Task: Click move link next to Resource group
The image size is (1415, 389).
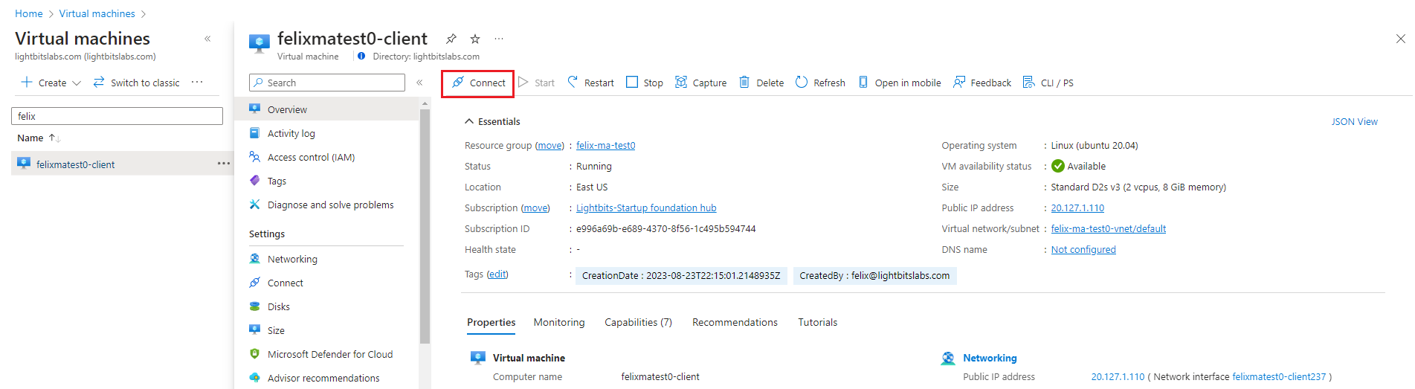Action: 550,145
